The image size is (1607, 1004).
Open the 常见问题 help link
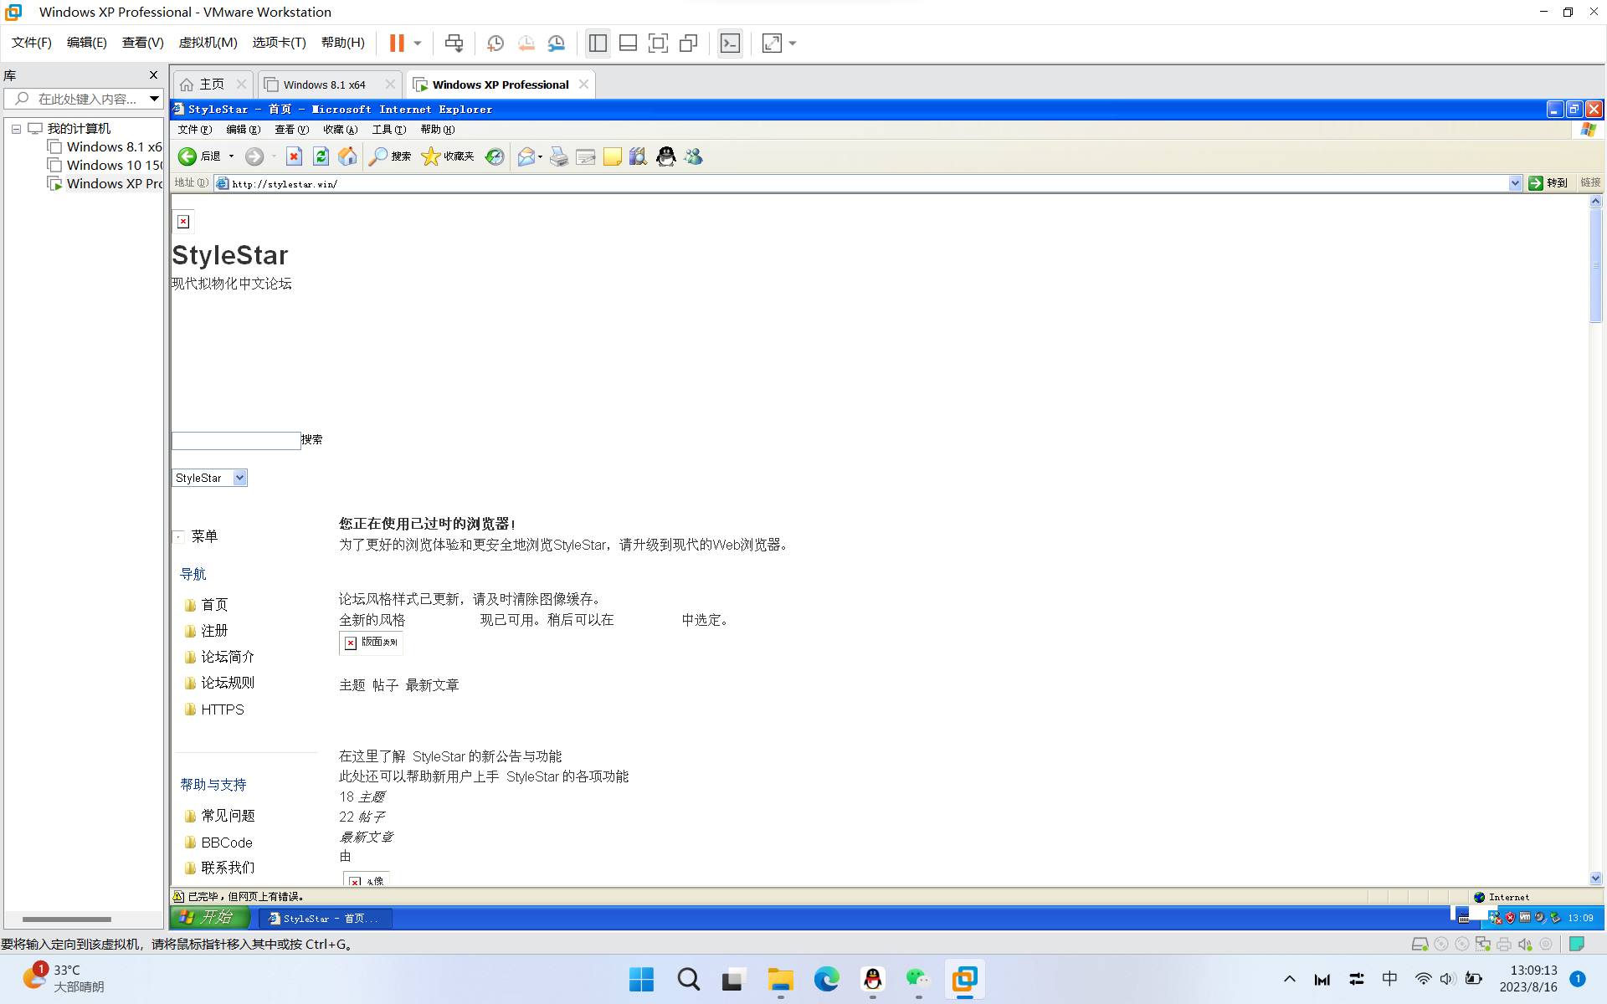coord(228,816)
